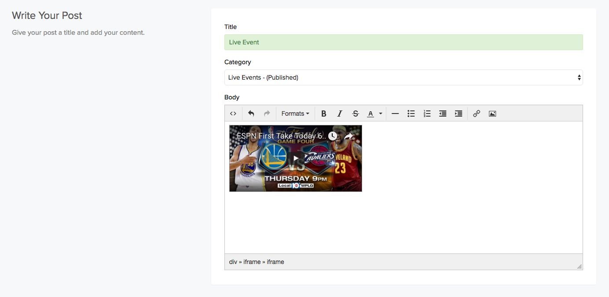Open the Formats dropdown menu
The height and width of the screenshot is (297, 609).
(x=295, y=114)
